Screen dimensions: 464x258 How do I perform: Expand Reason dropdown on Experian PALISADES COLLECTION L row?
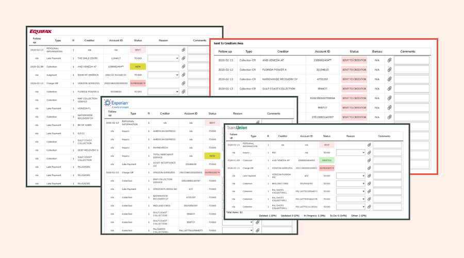(238, 231)
